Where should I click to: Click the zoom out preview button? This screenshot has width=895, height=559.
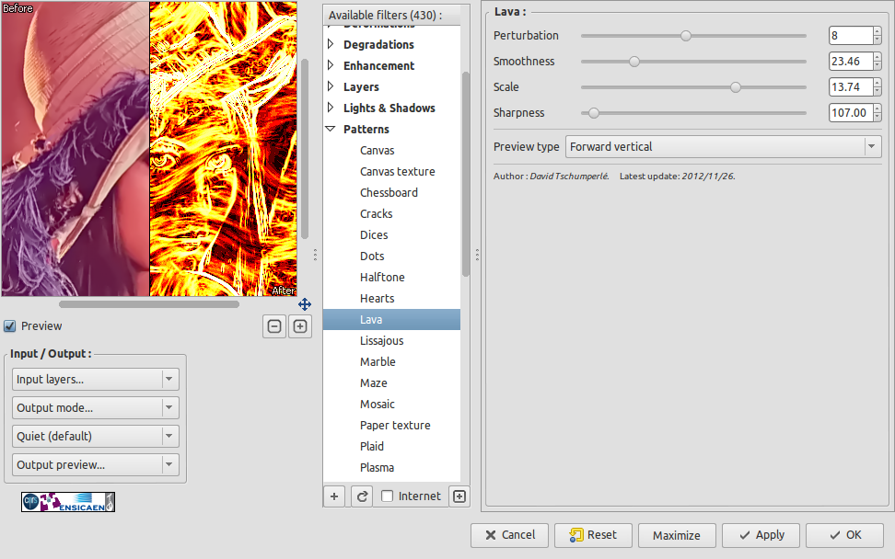click(274, 326)
